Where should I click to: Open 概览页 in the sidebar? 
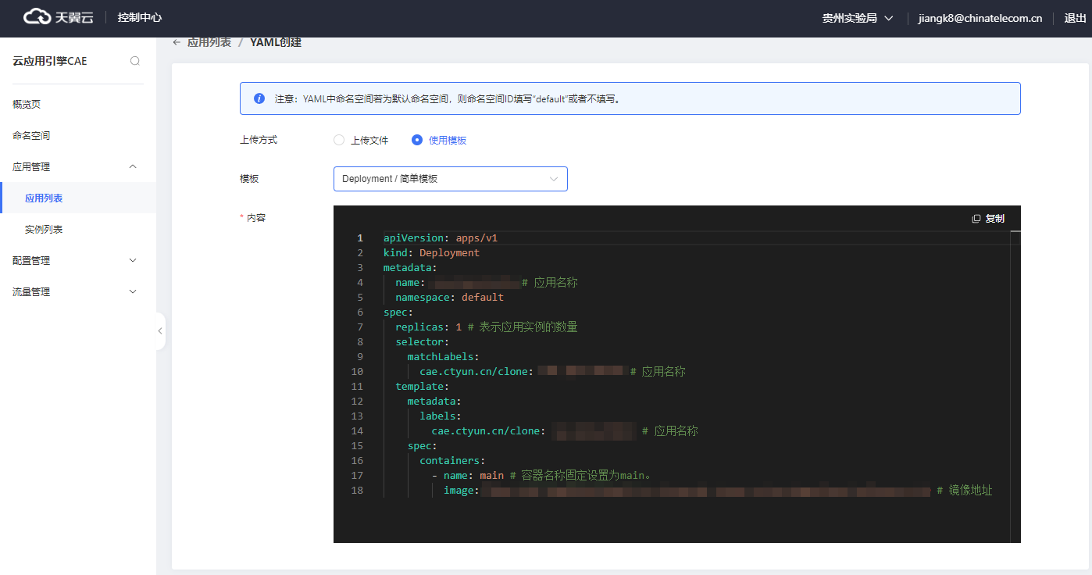click(27, 104)
